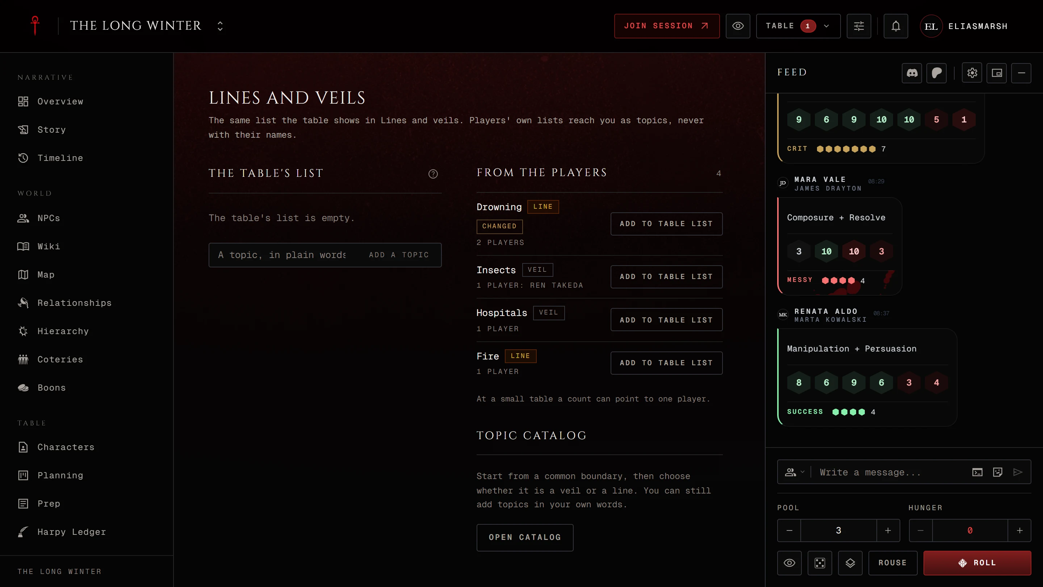Viewport: 1043px width, 587px height.
Task: Click the Harpy Ledger quill icon
Action: [x=23, y=532]
